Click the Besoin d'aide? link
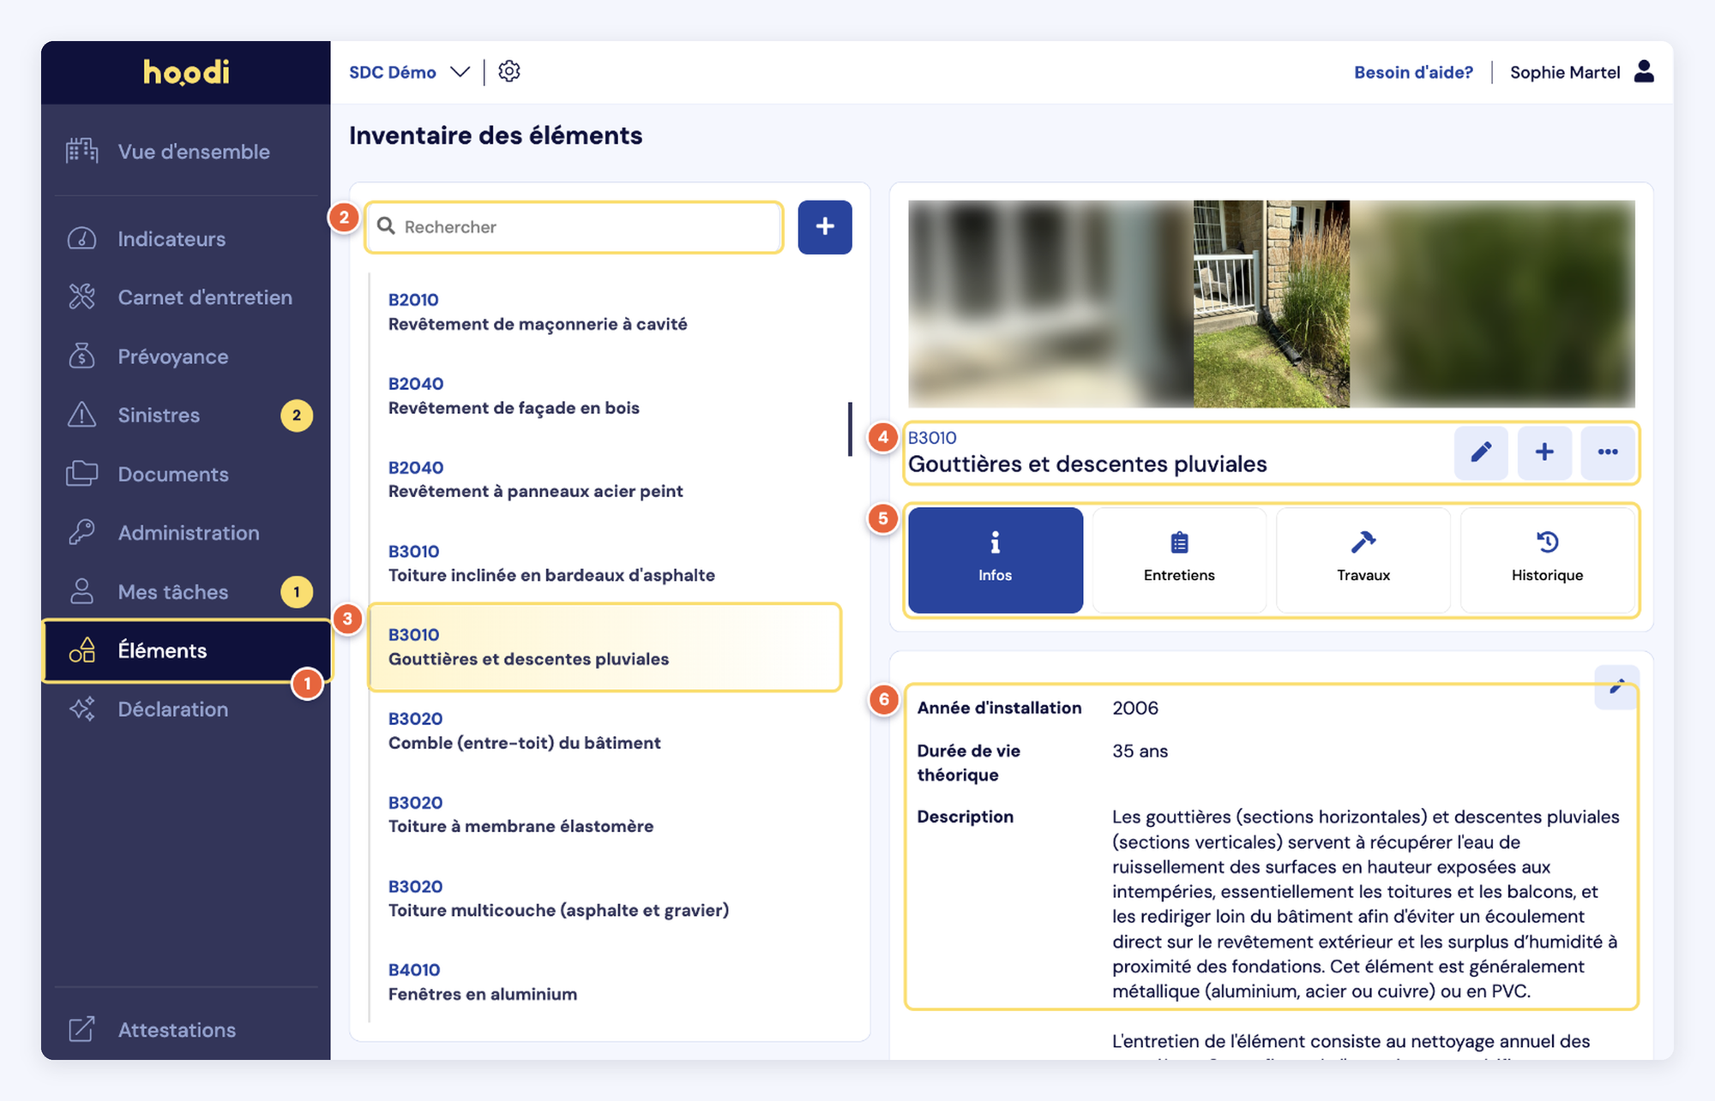Screen dimensions: 1715x1101 click(x=1413, y=72)
